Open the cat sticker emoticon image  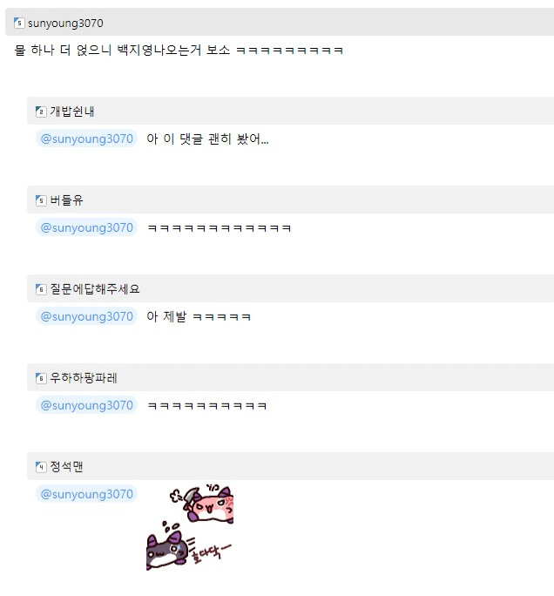(x=190, y=527)
